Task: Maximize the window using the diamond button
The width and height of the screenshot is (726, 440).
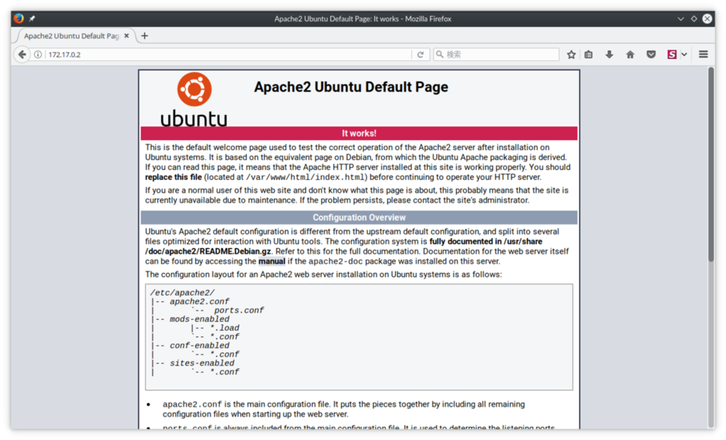Action: pyautogui.click(x=694, y=18)
